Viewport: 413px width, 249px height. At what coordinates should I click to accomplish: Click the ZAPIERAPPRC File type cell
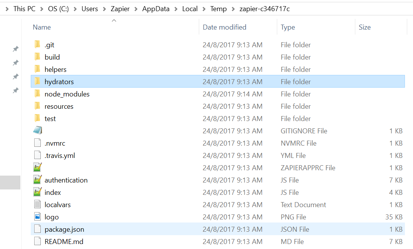pos(308,168)
